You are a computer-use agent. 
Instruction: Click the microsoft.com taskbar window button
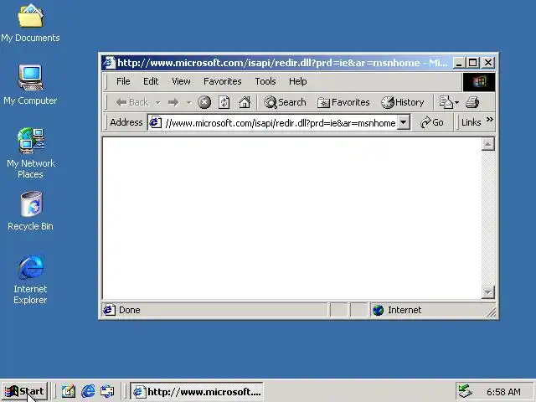click(197, 391)
